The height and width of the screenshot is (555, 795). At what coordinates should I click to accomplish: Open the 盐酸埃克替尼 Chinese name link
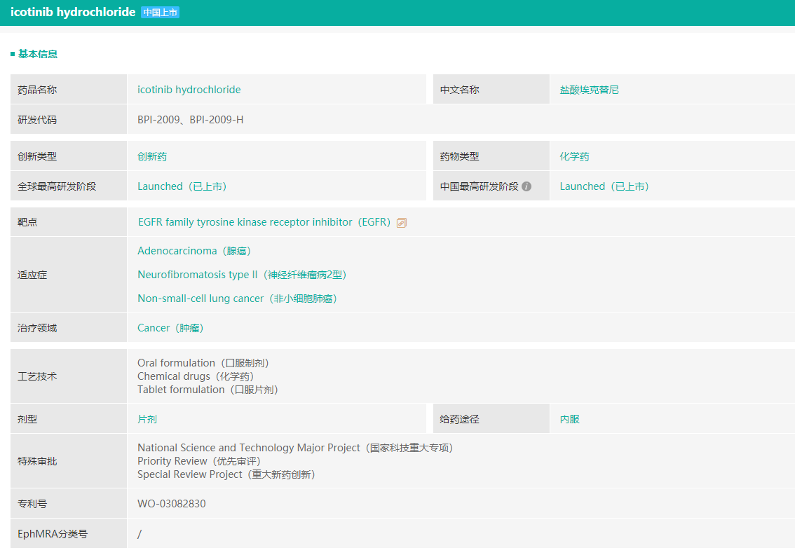tap(589, 90)
